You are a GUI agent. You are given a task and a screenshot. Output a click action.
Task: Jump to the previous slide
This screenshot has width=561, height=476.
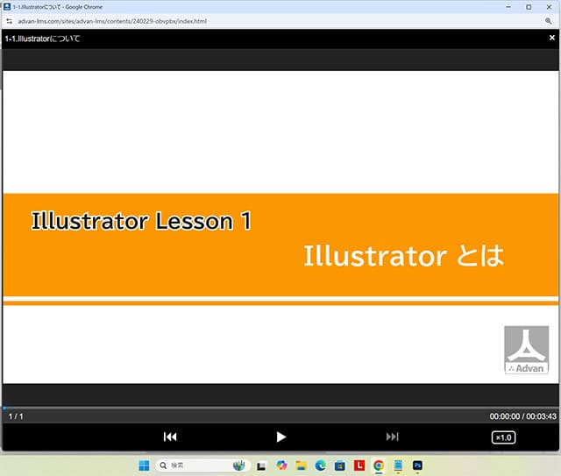(x=170, y=437)
